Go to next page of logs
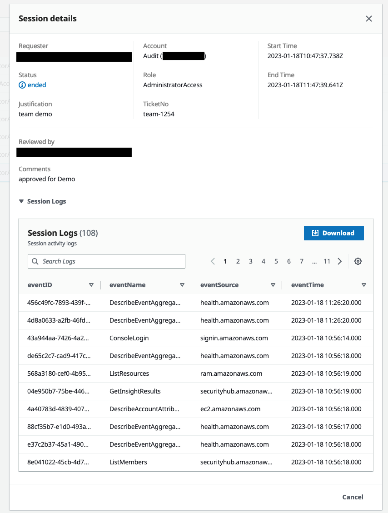Viewport: 388px width, 513px height. (x=339, y=261)
